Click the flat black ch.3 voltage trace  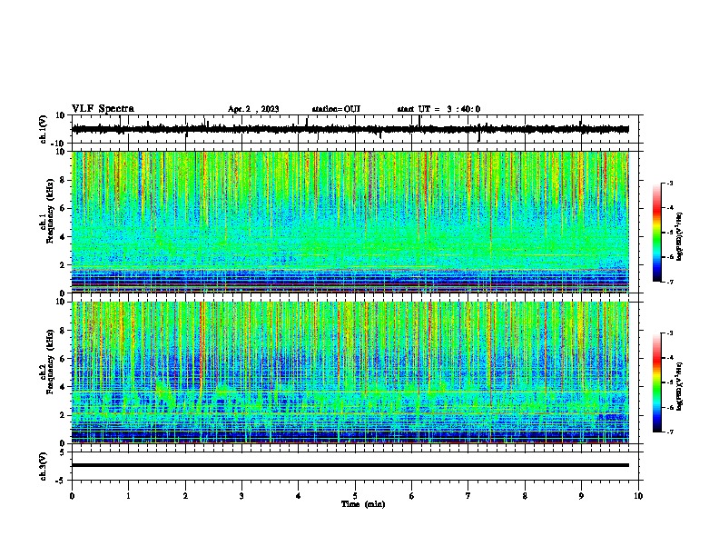[x=350, y=465]
